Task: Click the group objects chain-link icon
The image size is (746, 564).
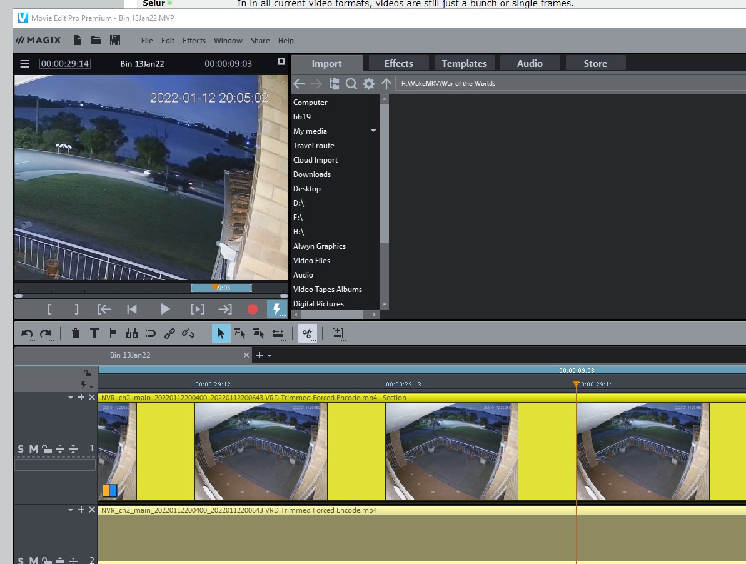Action: [x=169, y=334]
